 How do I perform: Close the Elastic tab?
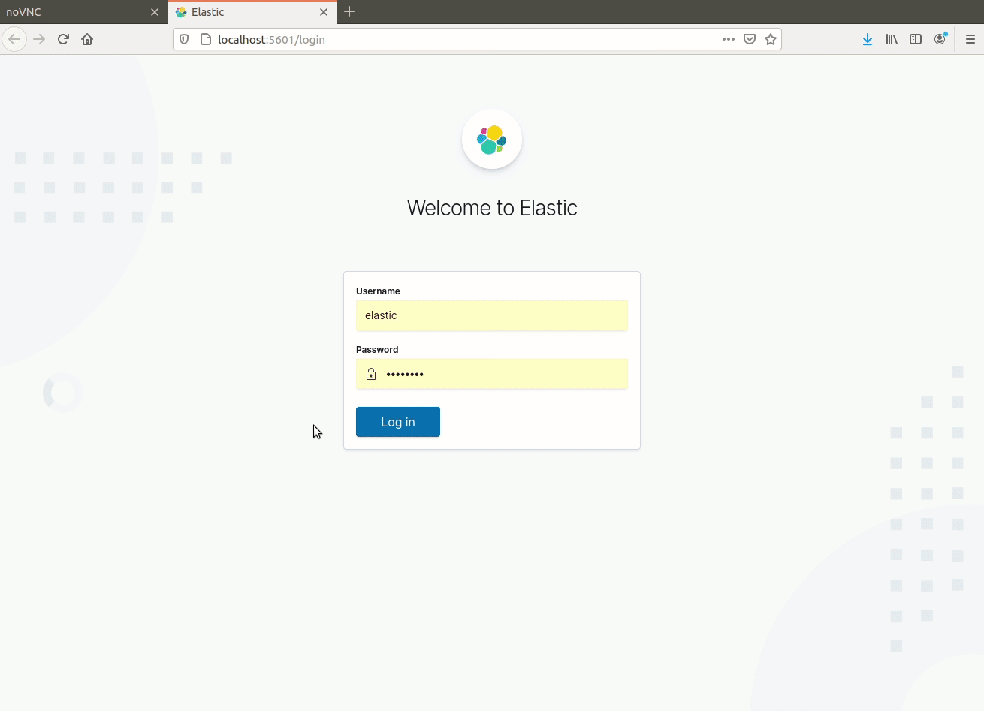click(x=324, y=12)
